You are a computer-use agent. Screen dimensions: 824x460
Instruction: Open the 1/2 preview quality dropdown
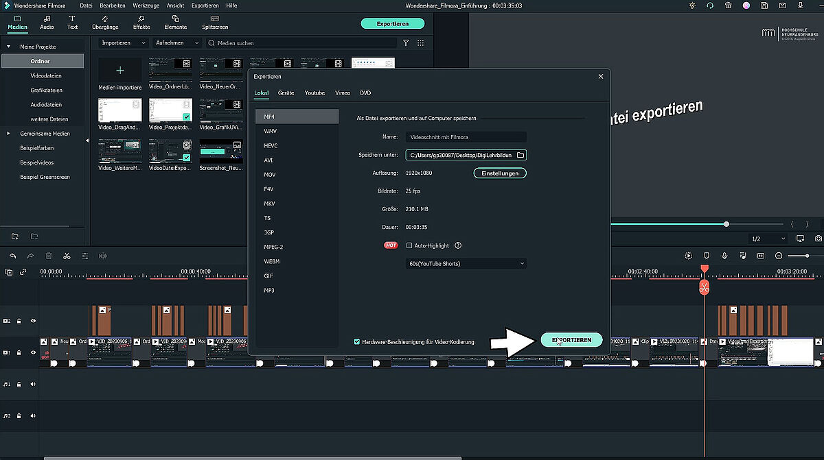[768, 239]
